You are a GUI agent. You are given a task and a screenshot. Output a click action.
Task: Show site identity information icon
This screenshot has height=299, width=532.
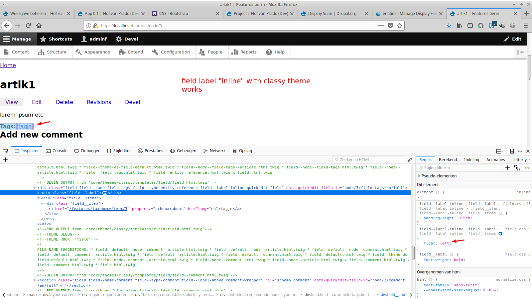[x=89, y=26]
